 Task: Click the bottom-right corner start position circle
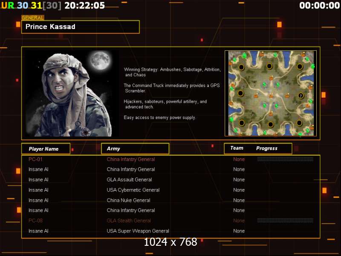point(299,123)
